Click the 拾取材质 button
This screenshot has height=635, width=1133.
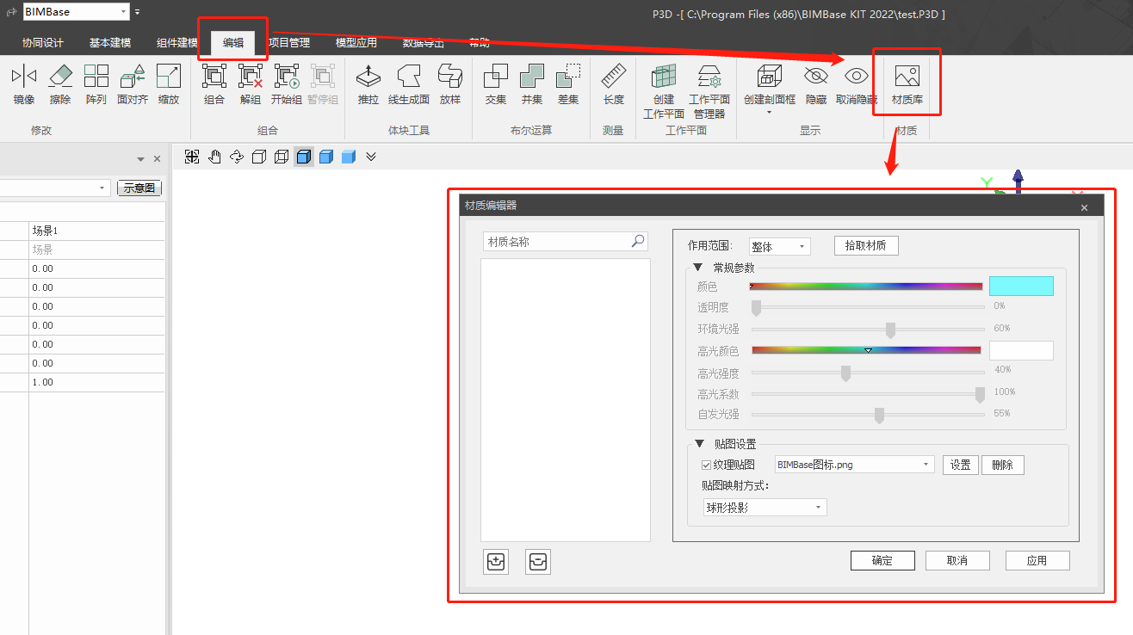point(866,246)
